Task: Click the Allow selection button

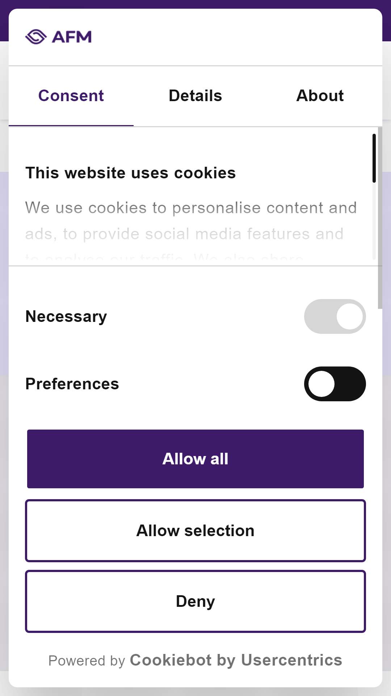Action: (x=195, y=531)
